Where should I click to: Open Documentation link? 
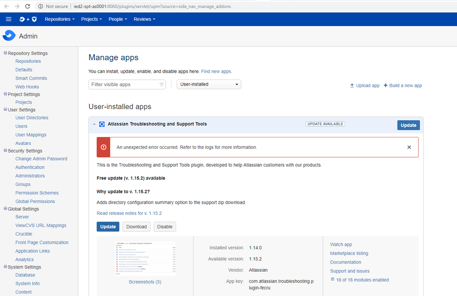pyautogui.click(x=346, y=263)
